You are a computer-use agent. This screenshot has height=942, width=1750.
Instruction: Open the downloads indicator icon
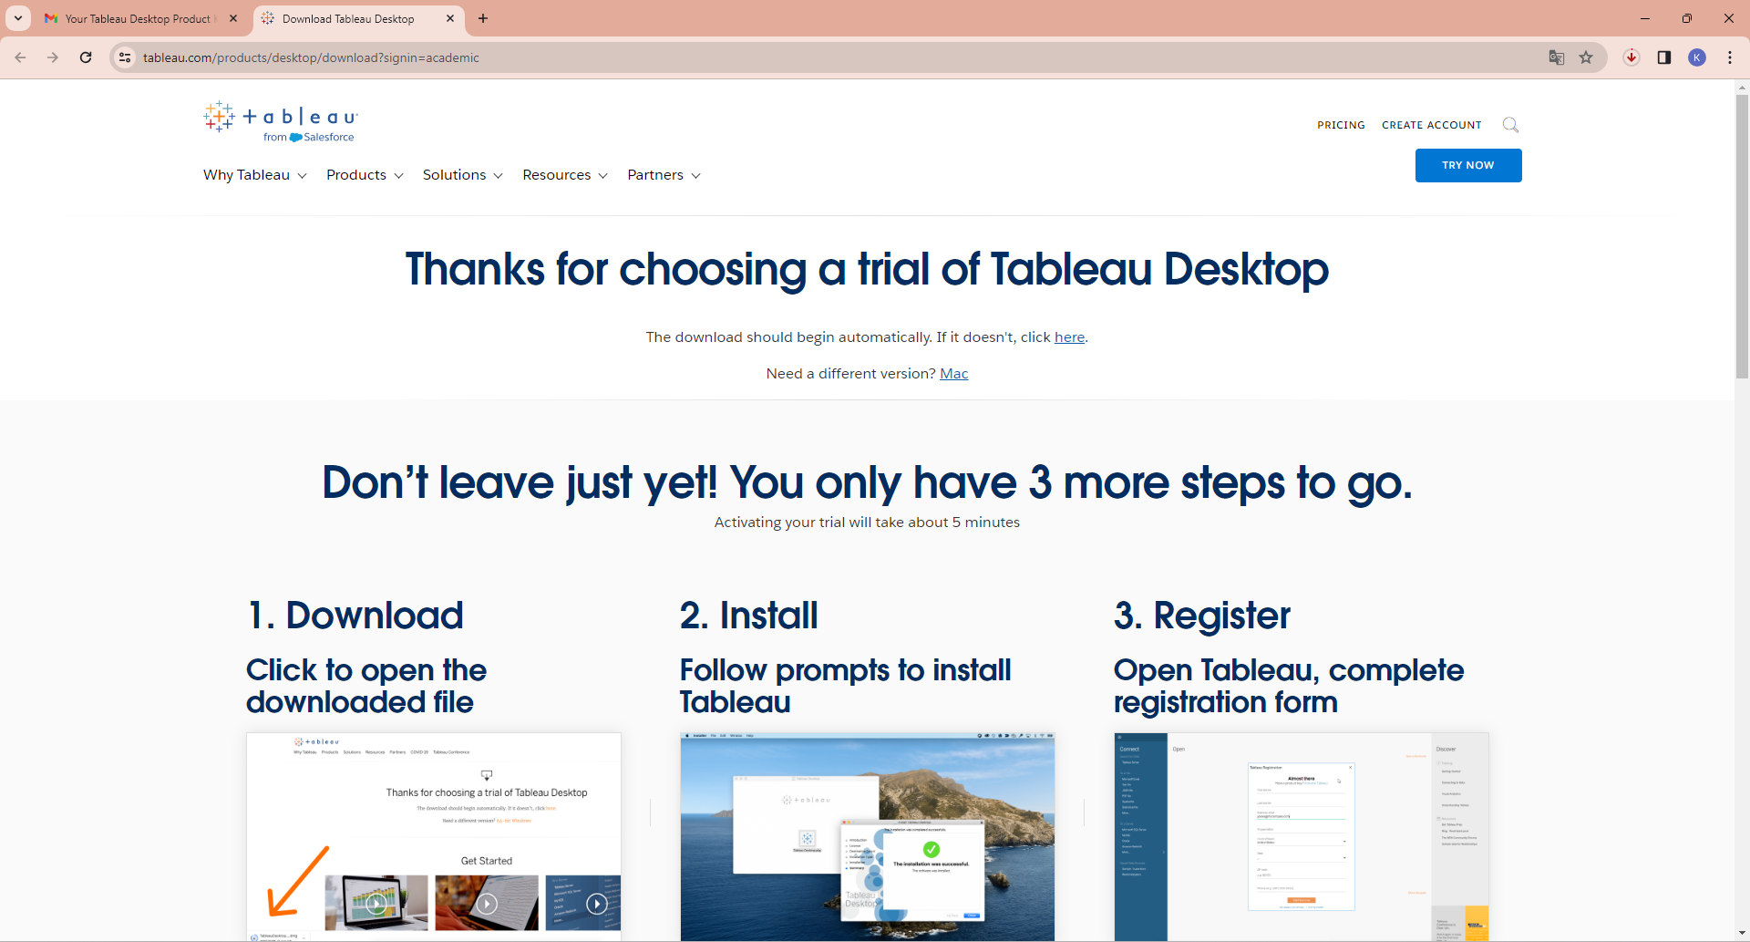pos(1632,57)
